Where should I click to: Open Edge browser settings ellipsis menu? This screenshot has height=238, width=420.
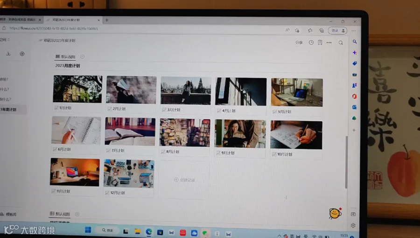tap(354, 30)
